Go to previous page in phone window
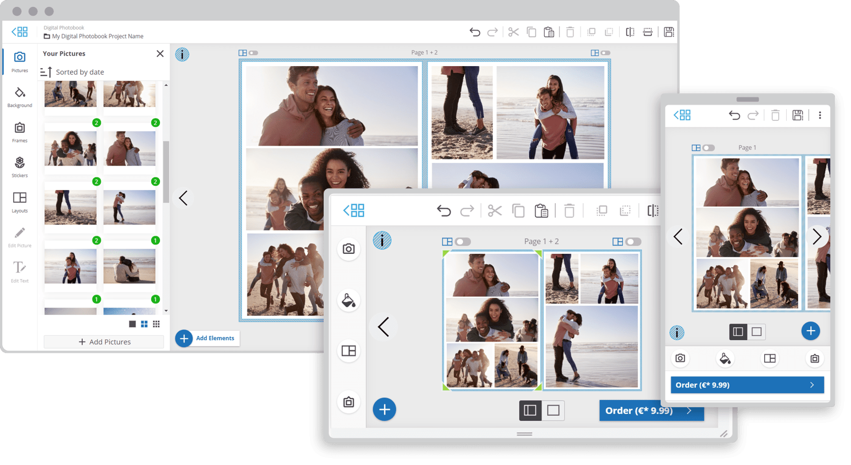This screenshot has width=851, height=465. [x=678, y=237]
